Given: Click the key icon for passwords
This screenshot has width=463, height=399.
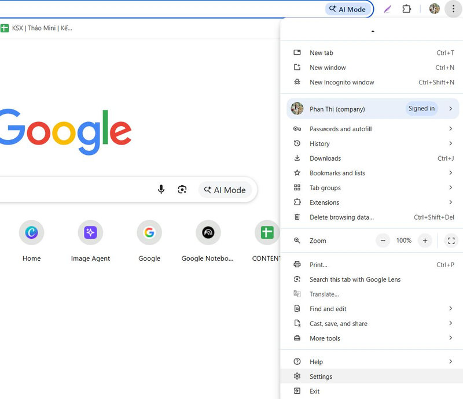Looking at the screenshot, I should [x=297, y=129].
